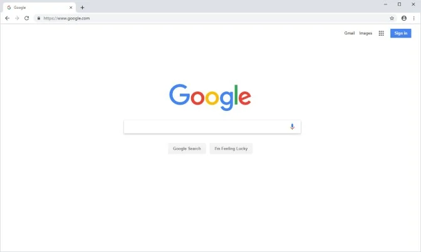Screen dimensions: 421x252
Task: Click the browser back arrow
Action: tap(8, 18)
